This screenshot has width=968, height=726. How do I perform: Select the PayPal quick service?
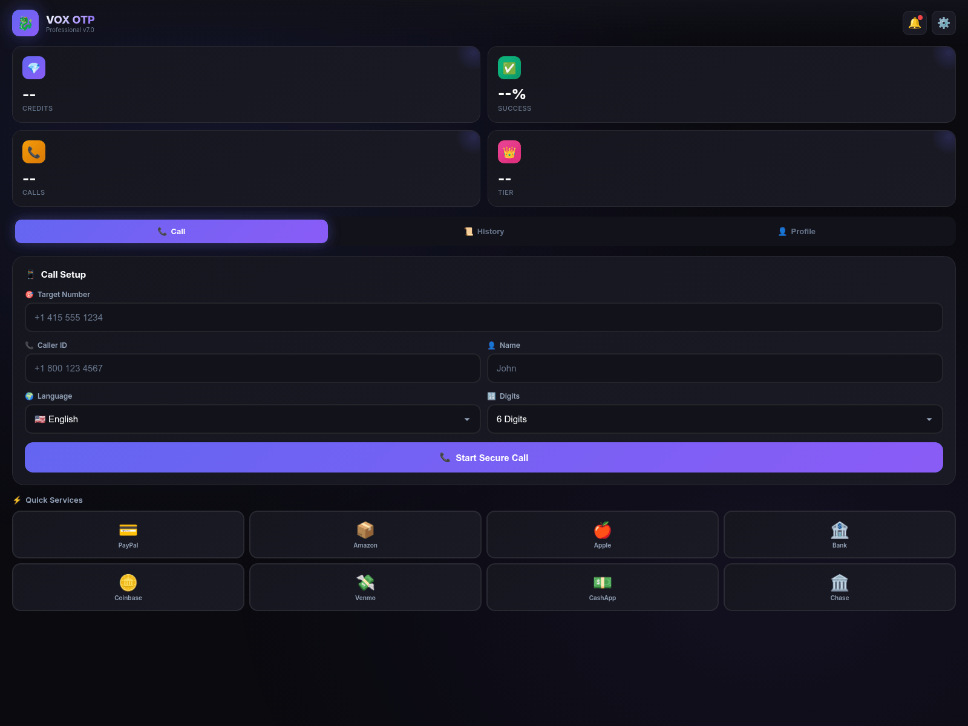pyautogui.click(x=128, y=534)
